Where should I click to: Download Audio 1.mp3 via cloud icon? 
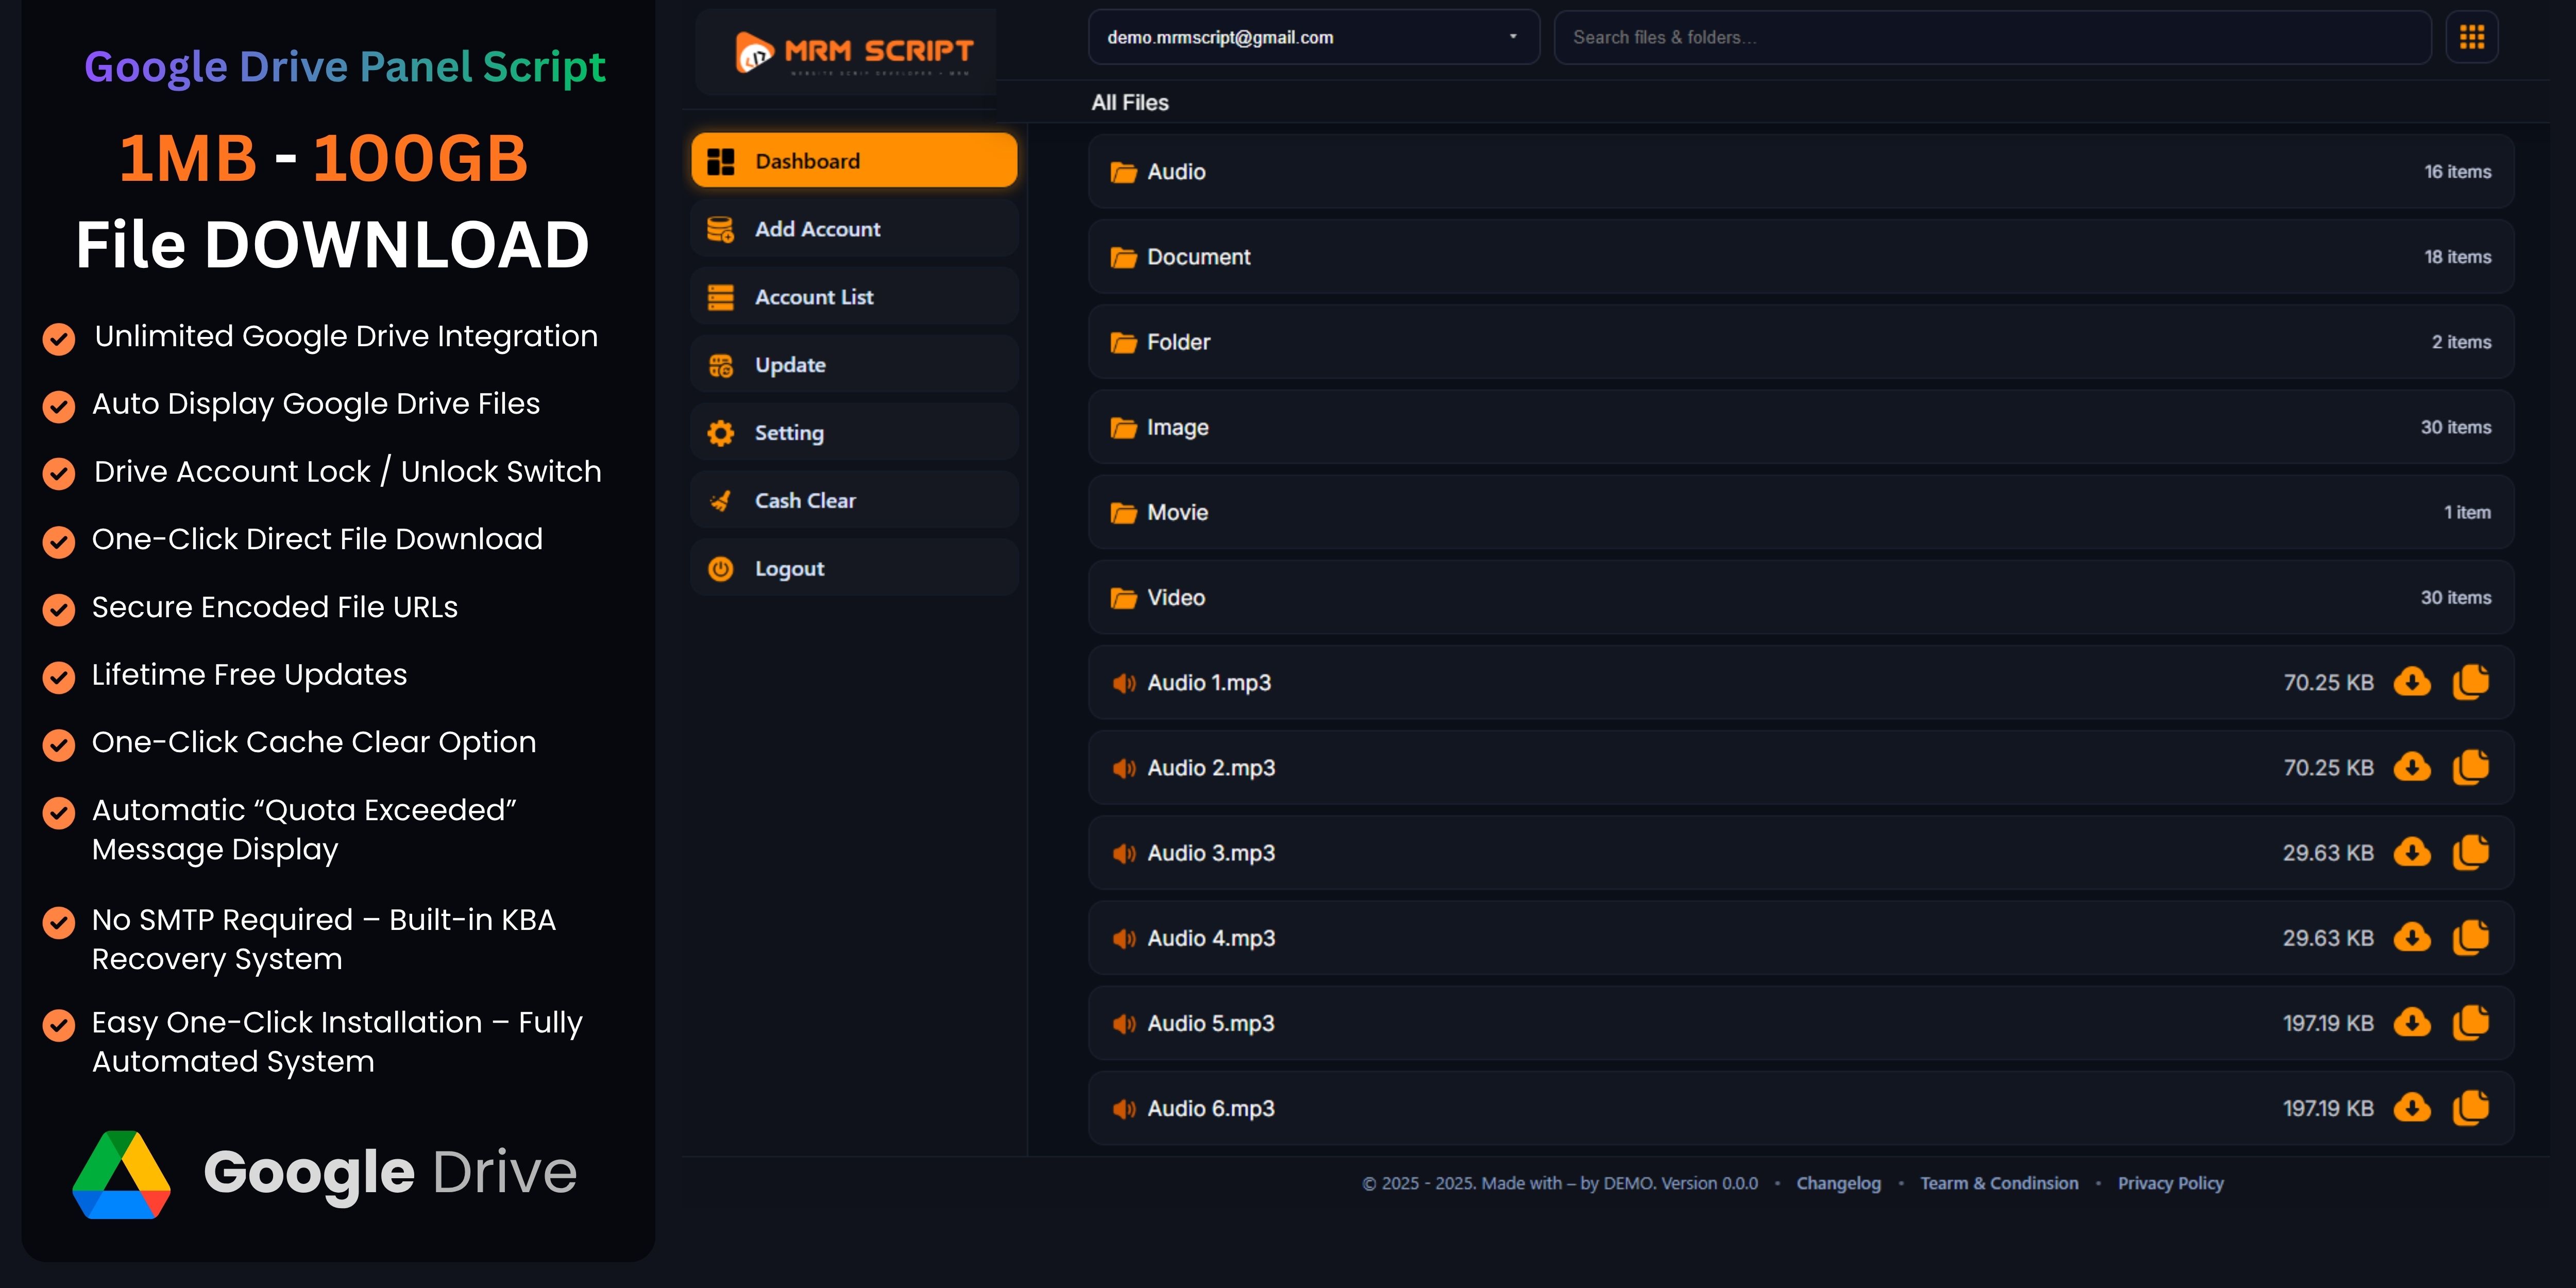2411,682
